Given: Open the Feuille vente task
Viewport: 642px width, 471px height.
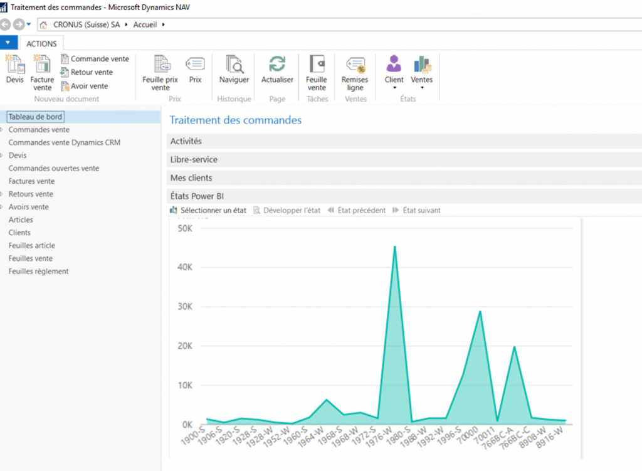Looking at the screenshot, I should pos(317,71).
